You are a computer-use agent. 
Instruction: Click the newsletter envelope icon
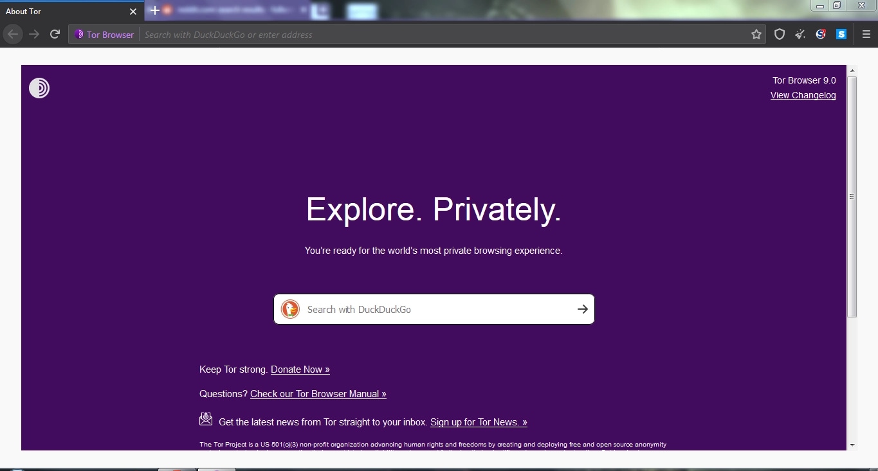point(206,419)
